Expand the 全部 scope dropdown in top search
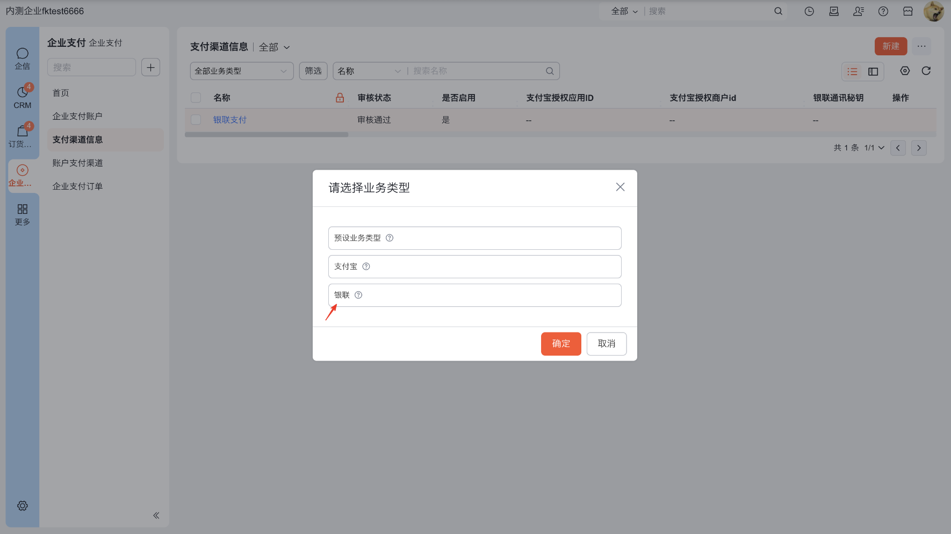The width and height of the screenshot is (951, 534). 624,11
